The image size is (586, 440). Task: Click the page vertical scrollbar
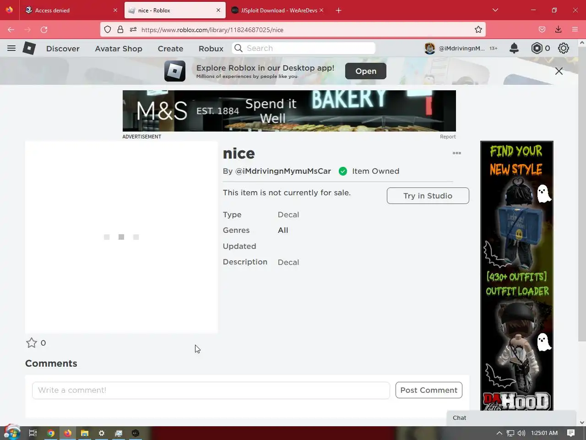click(582, 193)
